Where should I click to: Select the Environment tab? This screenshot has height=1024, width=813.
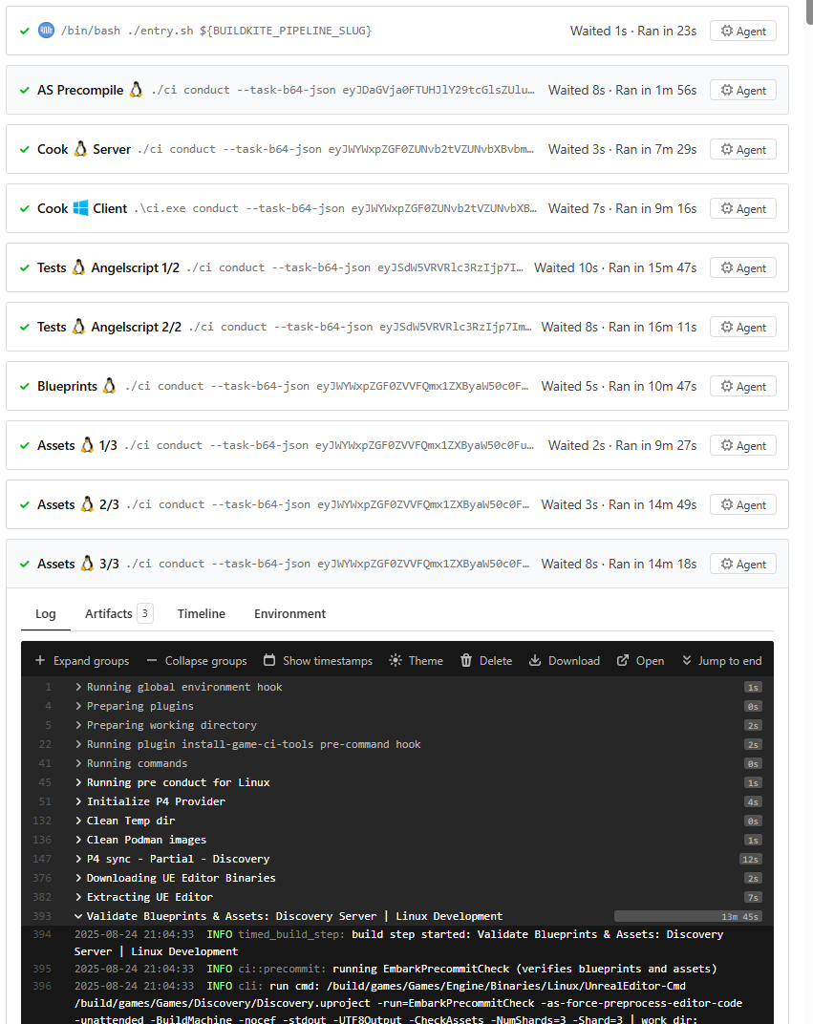289,613
